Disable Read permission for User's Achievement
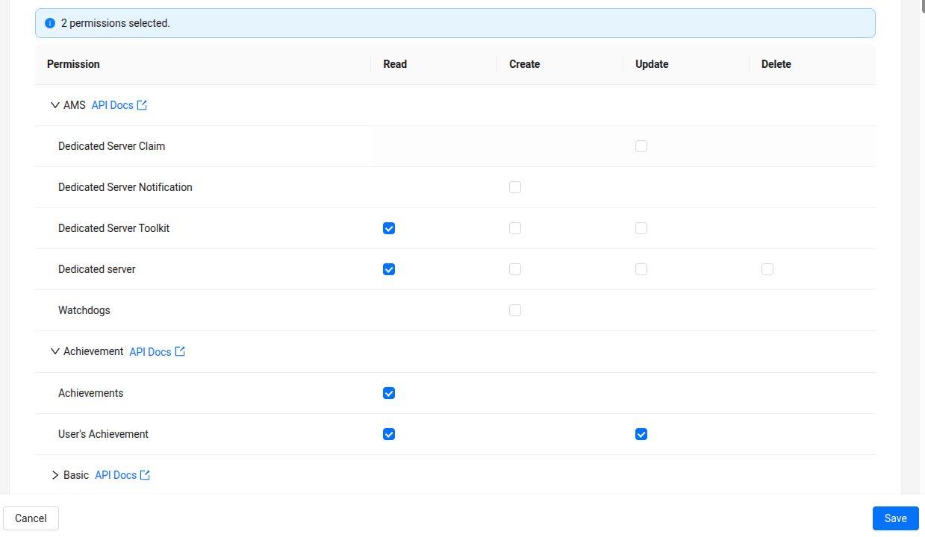The width and height of the screenshot is (925, 537). tap(389, 433)
